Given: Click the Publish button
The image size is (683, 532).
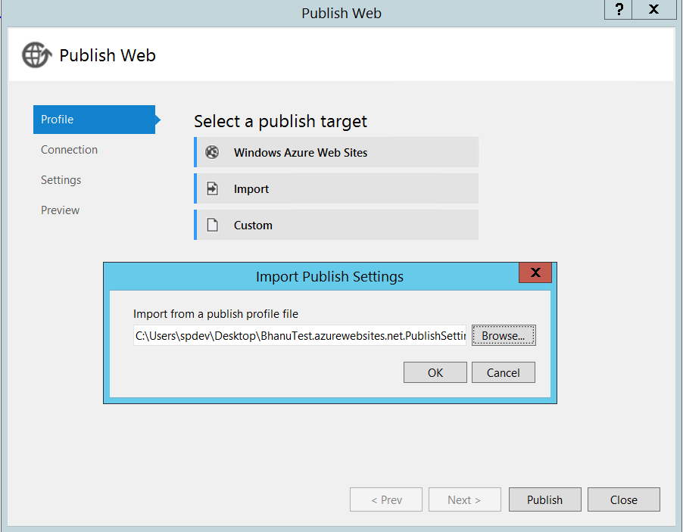Looking at the screenshot, I should (545, 499).
